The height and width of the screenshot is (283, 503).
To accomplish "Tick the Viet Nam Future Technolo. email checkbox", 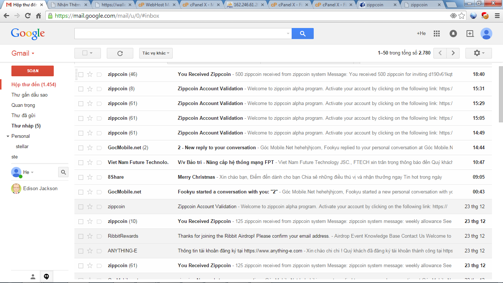I will [81, 163].
